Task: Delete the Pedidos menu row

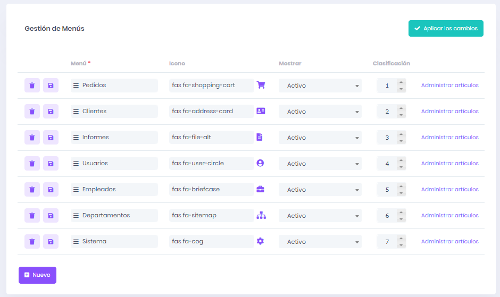Action: click(x=32, y=86)
